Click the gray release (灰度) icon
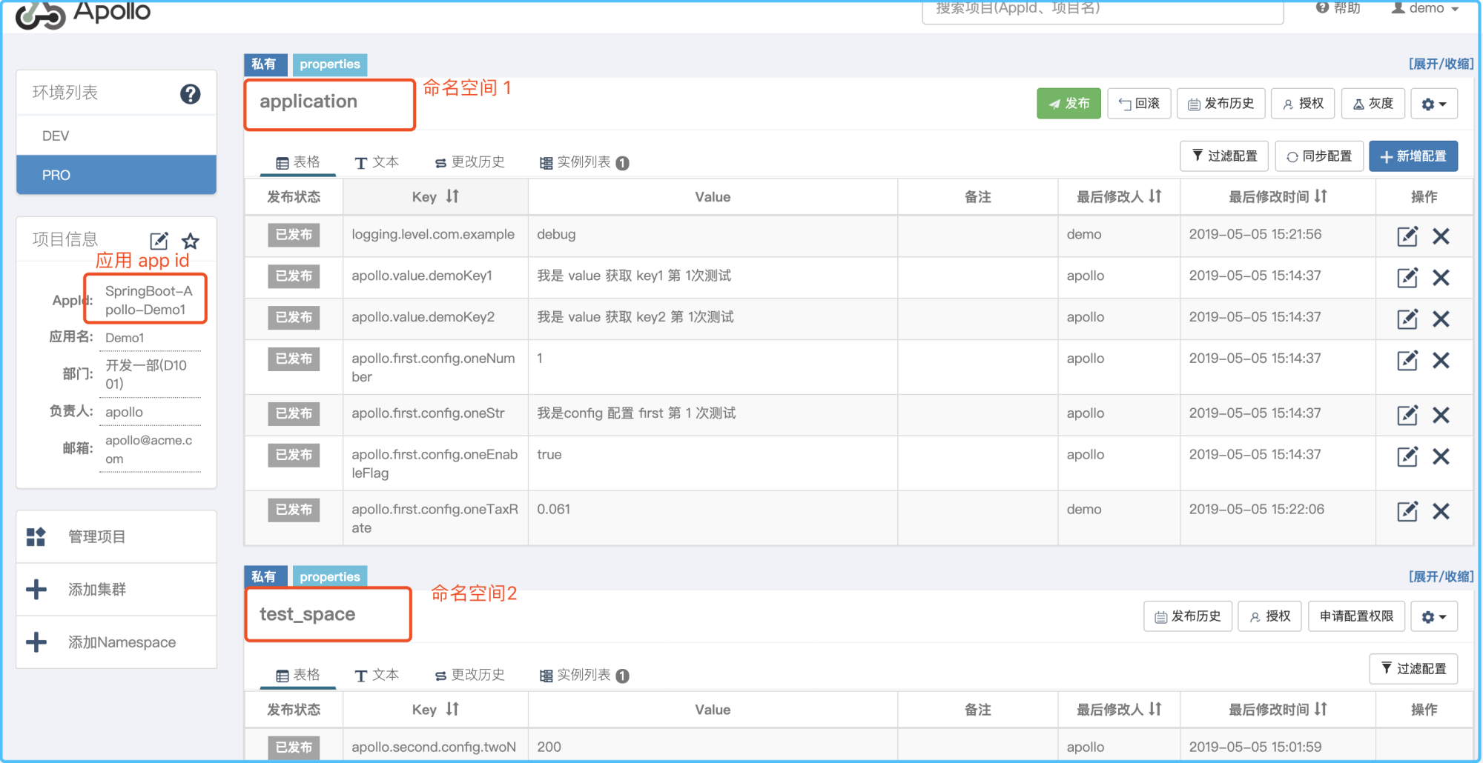Viewport: 1483px width, 763px height. [1373, 103]
